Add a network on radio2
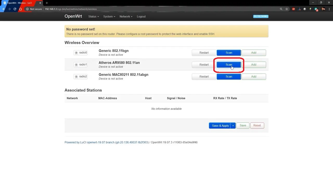 coord(254,77)
